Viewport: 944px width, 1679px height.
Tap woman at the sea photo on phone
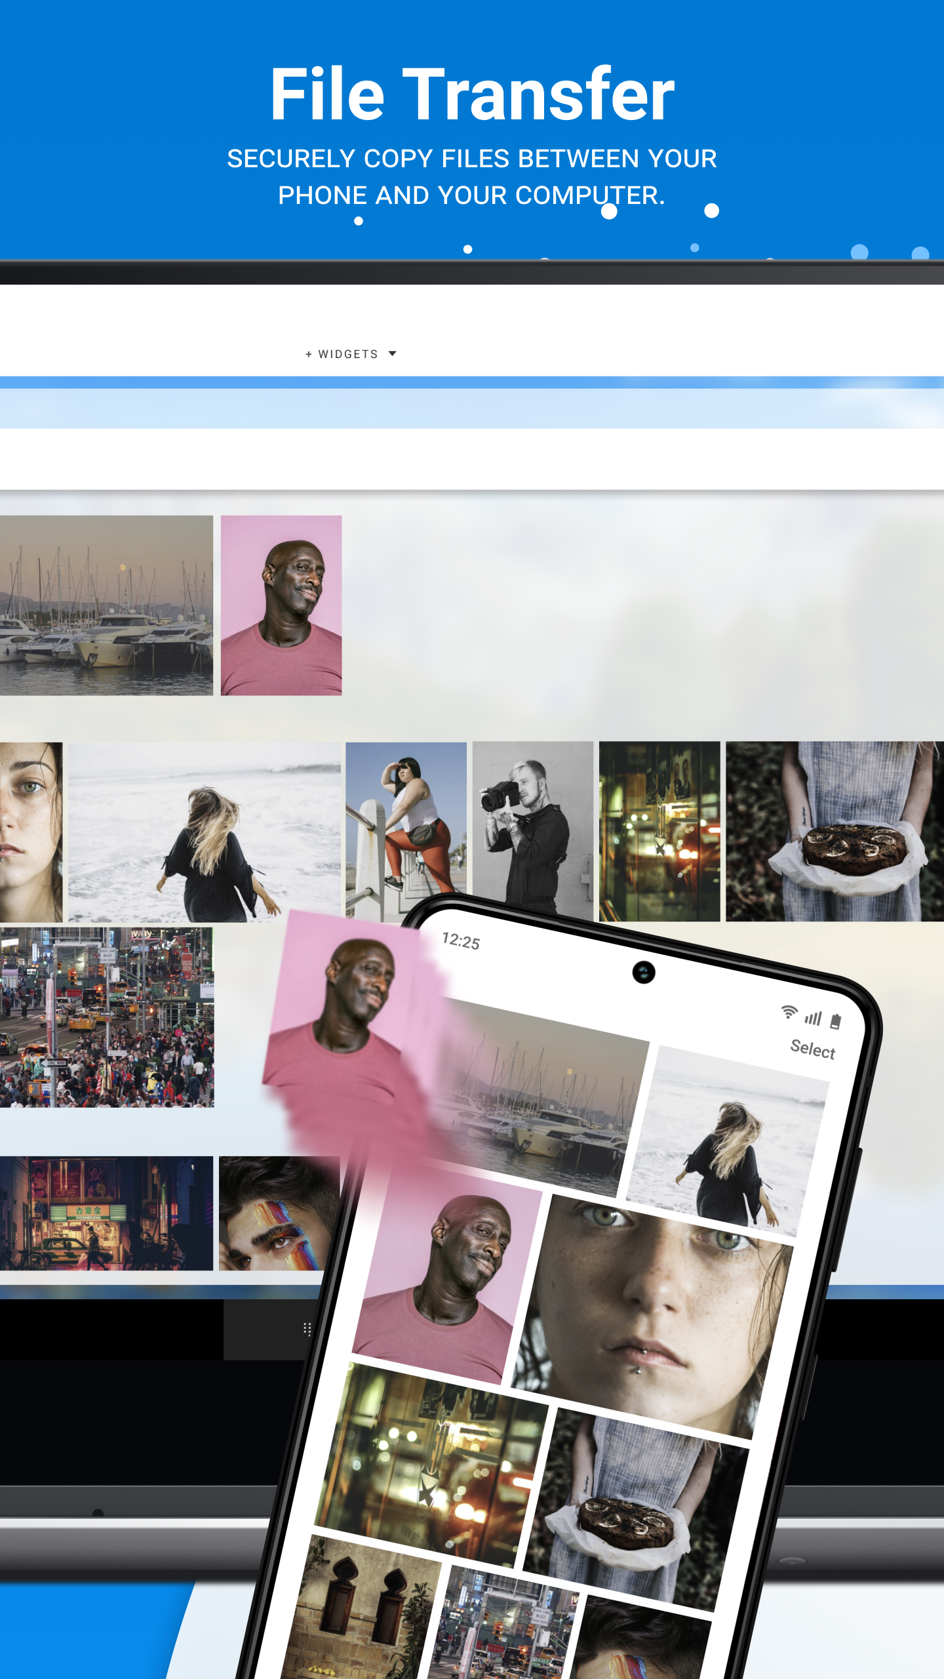coord(728,1141)
